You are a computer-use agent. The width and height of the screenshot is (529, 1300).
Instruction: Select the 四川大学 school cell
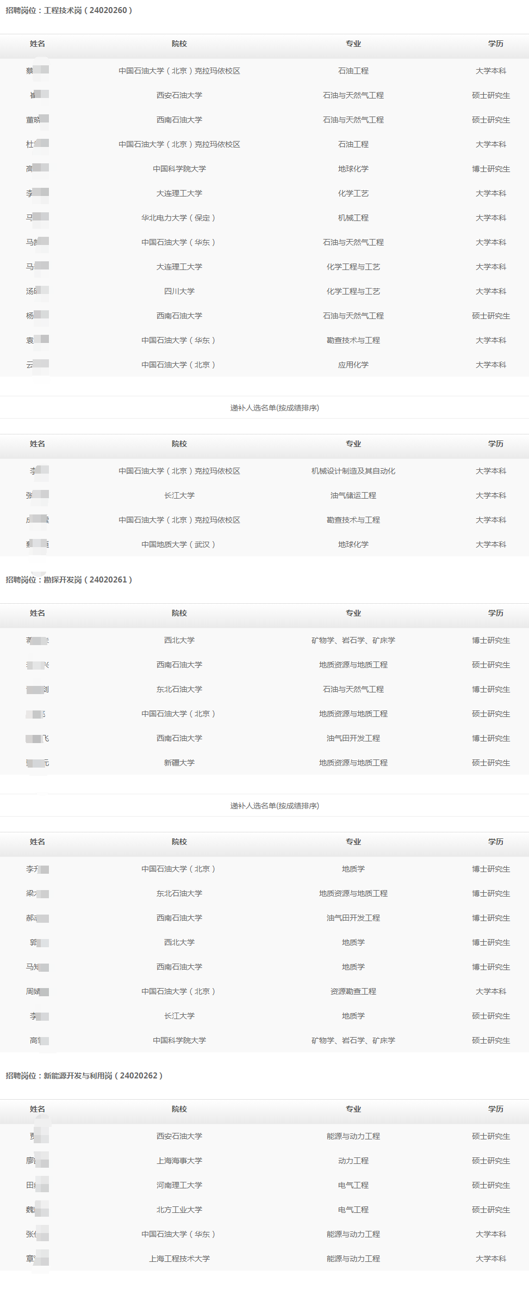(x=179, y=291)
